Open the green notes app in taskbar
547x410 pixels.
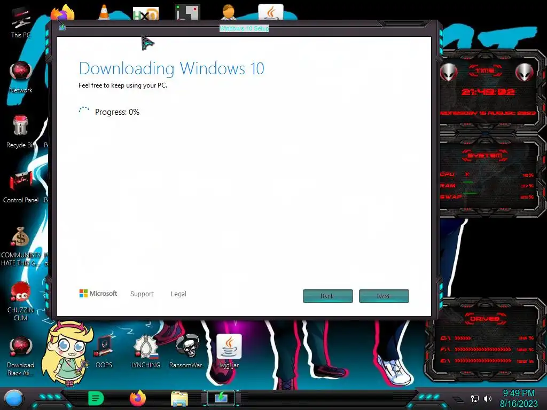pyautogui.click(x=96, y=398)
